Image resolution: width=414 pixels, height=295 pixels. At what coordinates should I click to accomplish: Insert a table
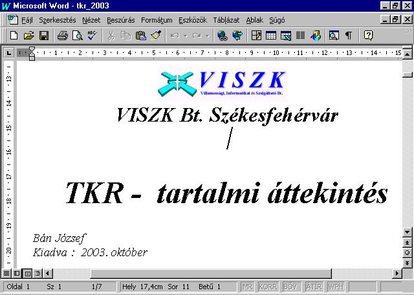tap(271, 35)
